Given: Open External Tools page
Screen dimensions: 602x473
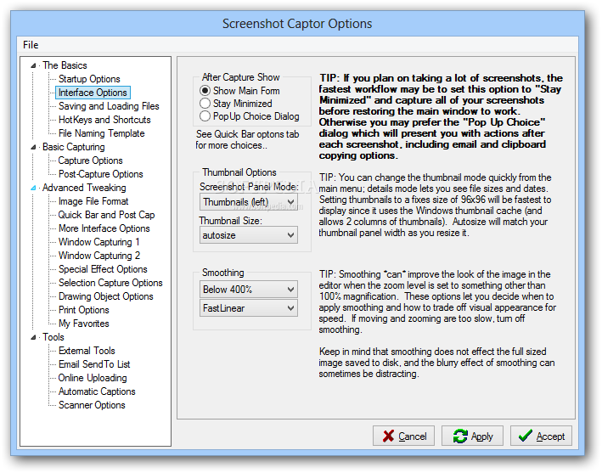Looking at the screenshot, I should (87, 351).
